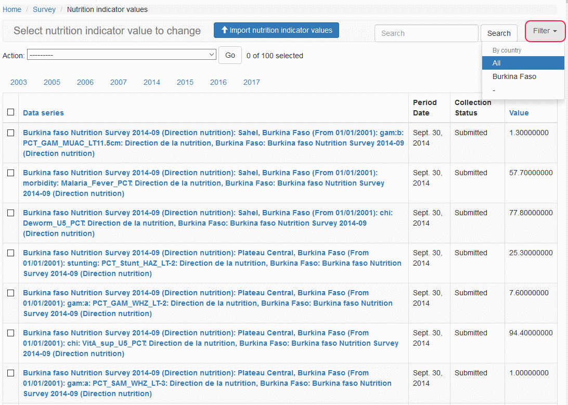Filter by year 2017
The image size is (568, 405).
coord(252,82)
